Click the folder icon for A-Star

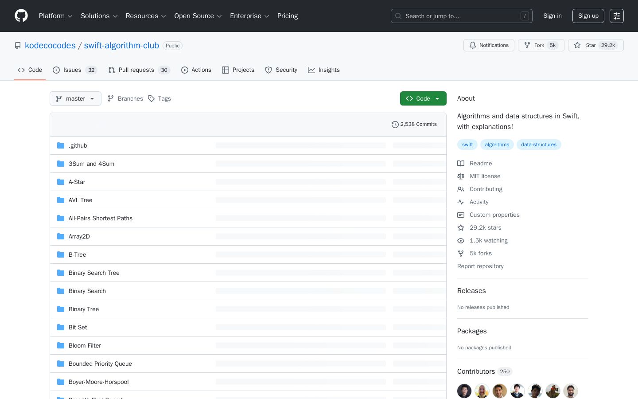coord(61,182)
